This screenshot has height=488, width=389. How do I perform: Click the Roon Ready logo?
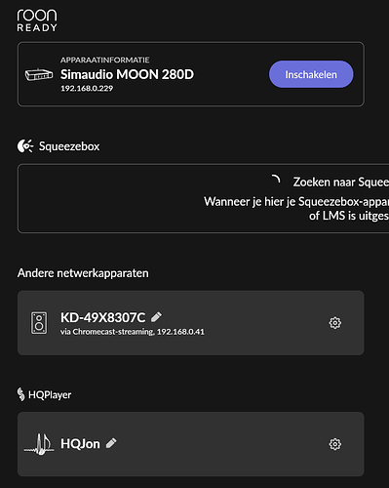pos(37,20)
